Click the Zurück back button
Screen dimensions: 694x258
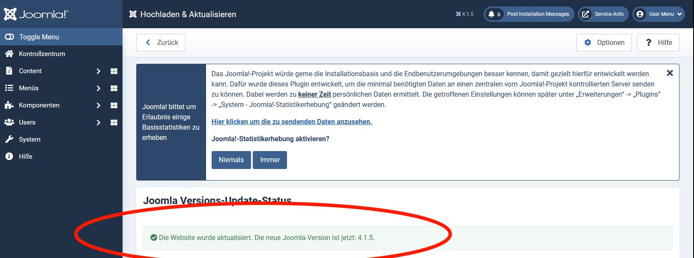(x=161, y=42)
